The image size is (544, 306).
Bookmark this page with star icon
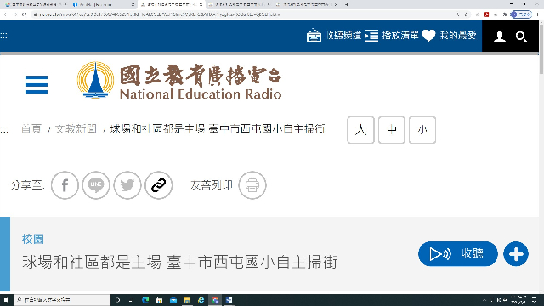(467, 14)
